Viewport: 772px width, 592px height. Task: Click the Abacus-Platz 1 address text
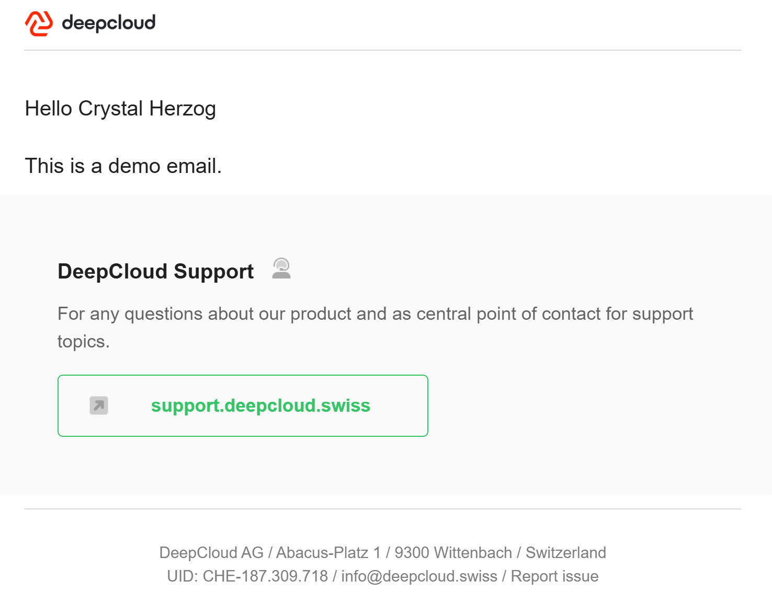click(x=328, y=552)
